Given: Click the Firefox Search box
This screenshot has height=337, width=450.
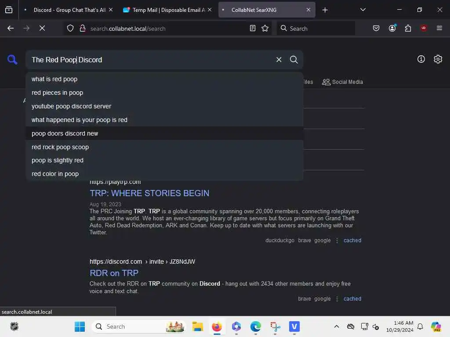Looking at the screenshot, I should pyautogui.click(x=316, y=29).
